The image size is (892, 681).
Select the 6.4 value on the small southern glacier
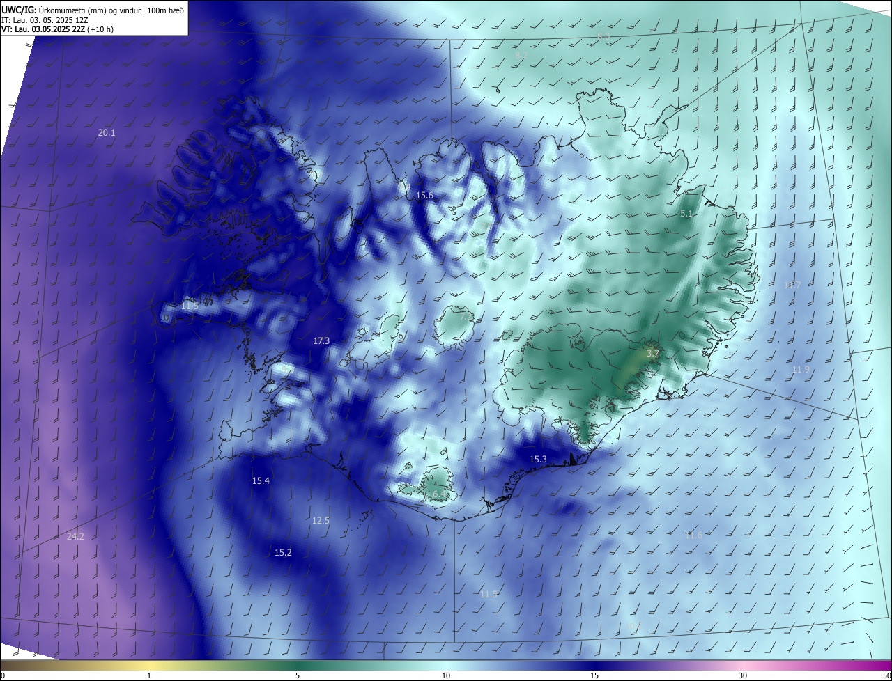439,494
